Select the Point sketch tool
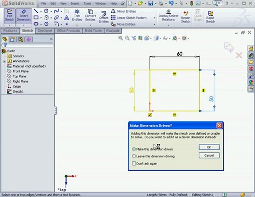Screen dimensions: 255x197 (67, 24)
